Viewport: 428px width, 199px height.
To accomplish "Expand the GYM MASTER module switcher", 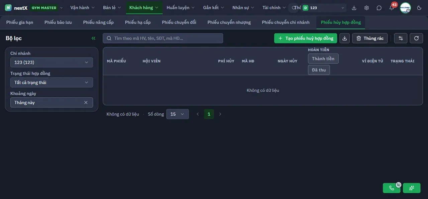I will click(46, 8).
